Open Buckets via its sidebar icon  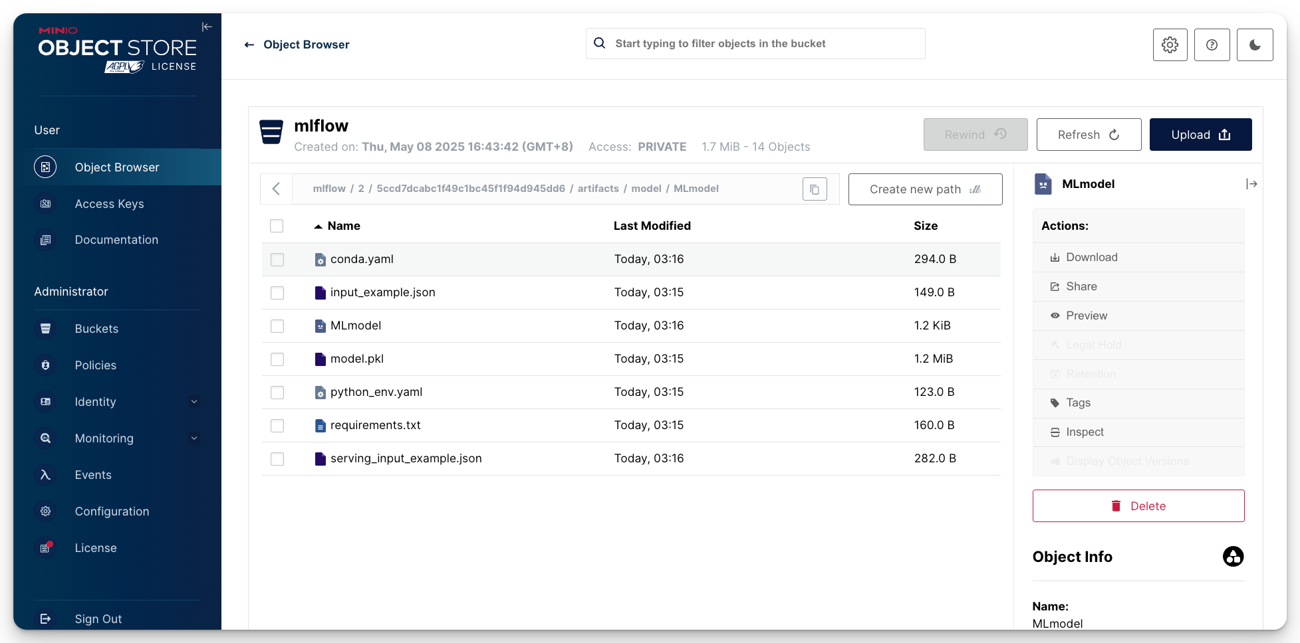pos(45,329)
